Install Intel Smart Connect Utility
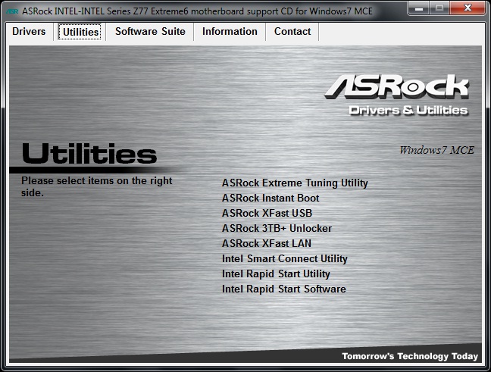The width and height of the screenshot is (491, 372). (285, 258)
